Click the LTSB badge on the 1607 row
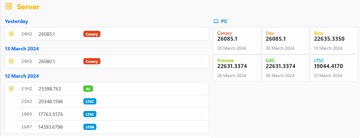The height and width of the screenshot is (138, 360). 90,127
